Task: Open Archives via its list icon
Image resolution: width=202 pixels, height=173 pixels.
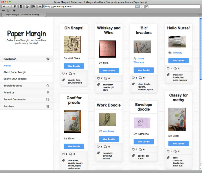Action: coord(48,106)
